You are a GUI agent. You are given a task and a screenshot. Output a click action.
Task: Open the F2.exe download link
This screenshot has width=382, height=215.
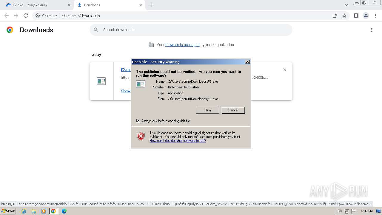[126, 70]
